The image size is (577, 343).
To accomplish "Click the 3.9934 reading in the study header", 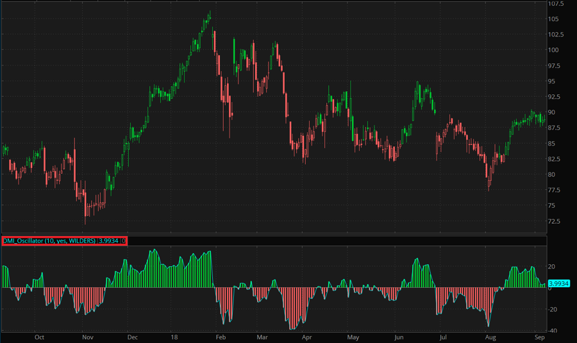I will (x=108, y=241).
